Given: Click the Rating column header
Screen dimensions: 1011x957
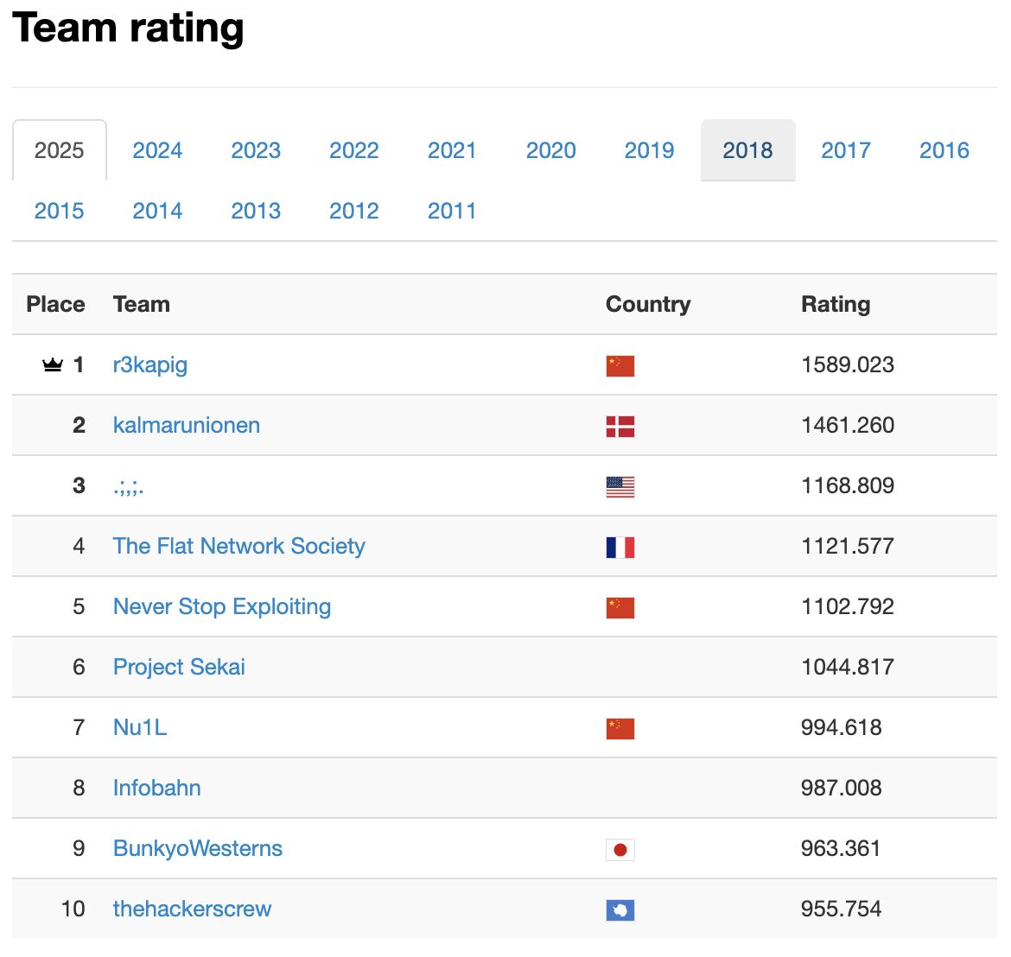Looking at the screenshot, I should [x=836, y=304].
